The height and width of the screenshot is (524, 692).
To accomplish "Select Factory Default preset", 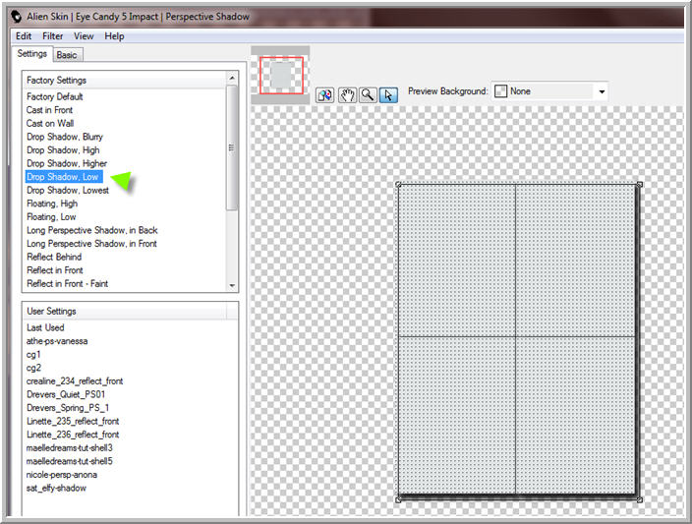I will click(x=55, y=96).
